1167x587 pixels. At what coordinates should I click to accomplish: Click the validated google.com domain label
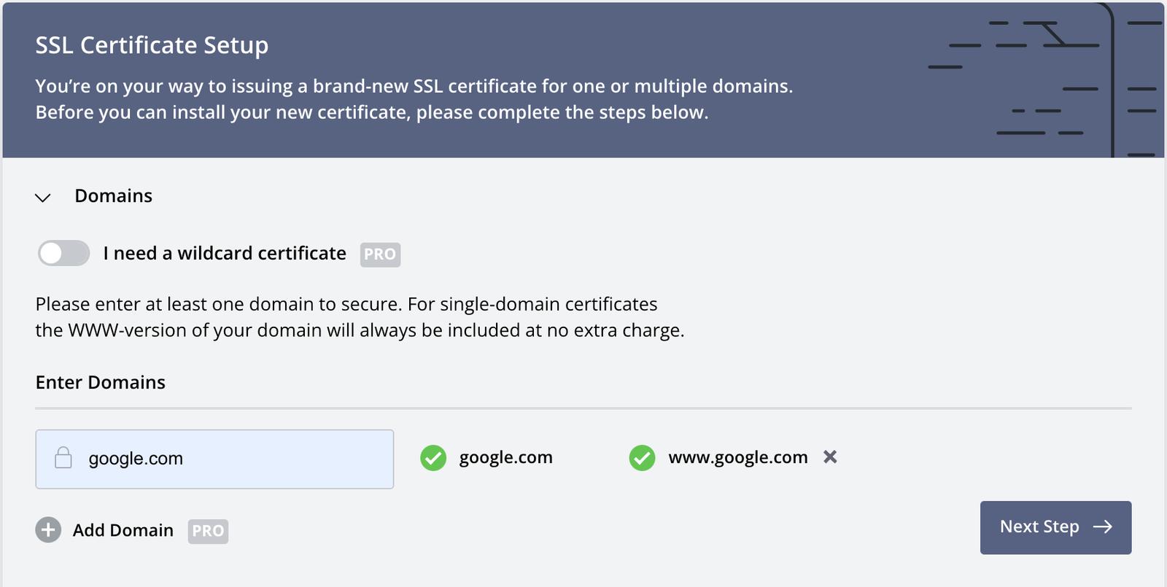click(x=505, y=458)
